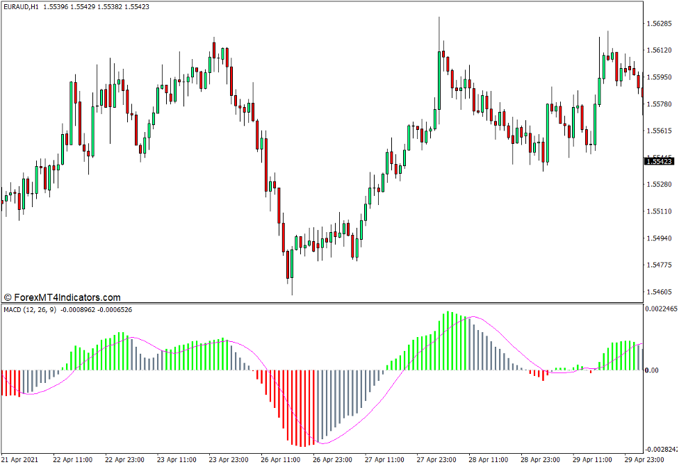679x467 pixels.
Task: Click the 1.56120 price axis label
Action: 657,51
